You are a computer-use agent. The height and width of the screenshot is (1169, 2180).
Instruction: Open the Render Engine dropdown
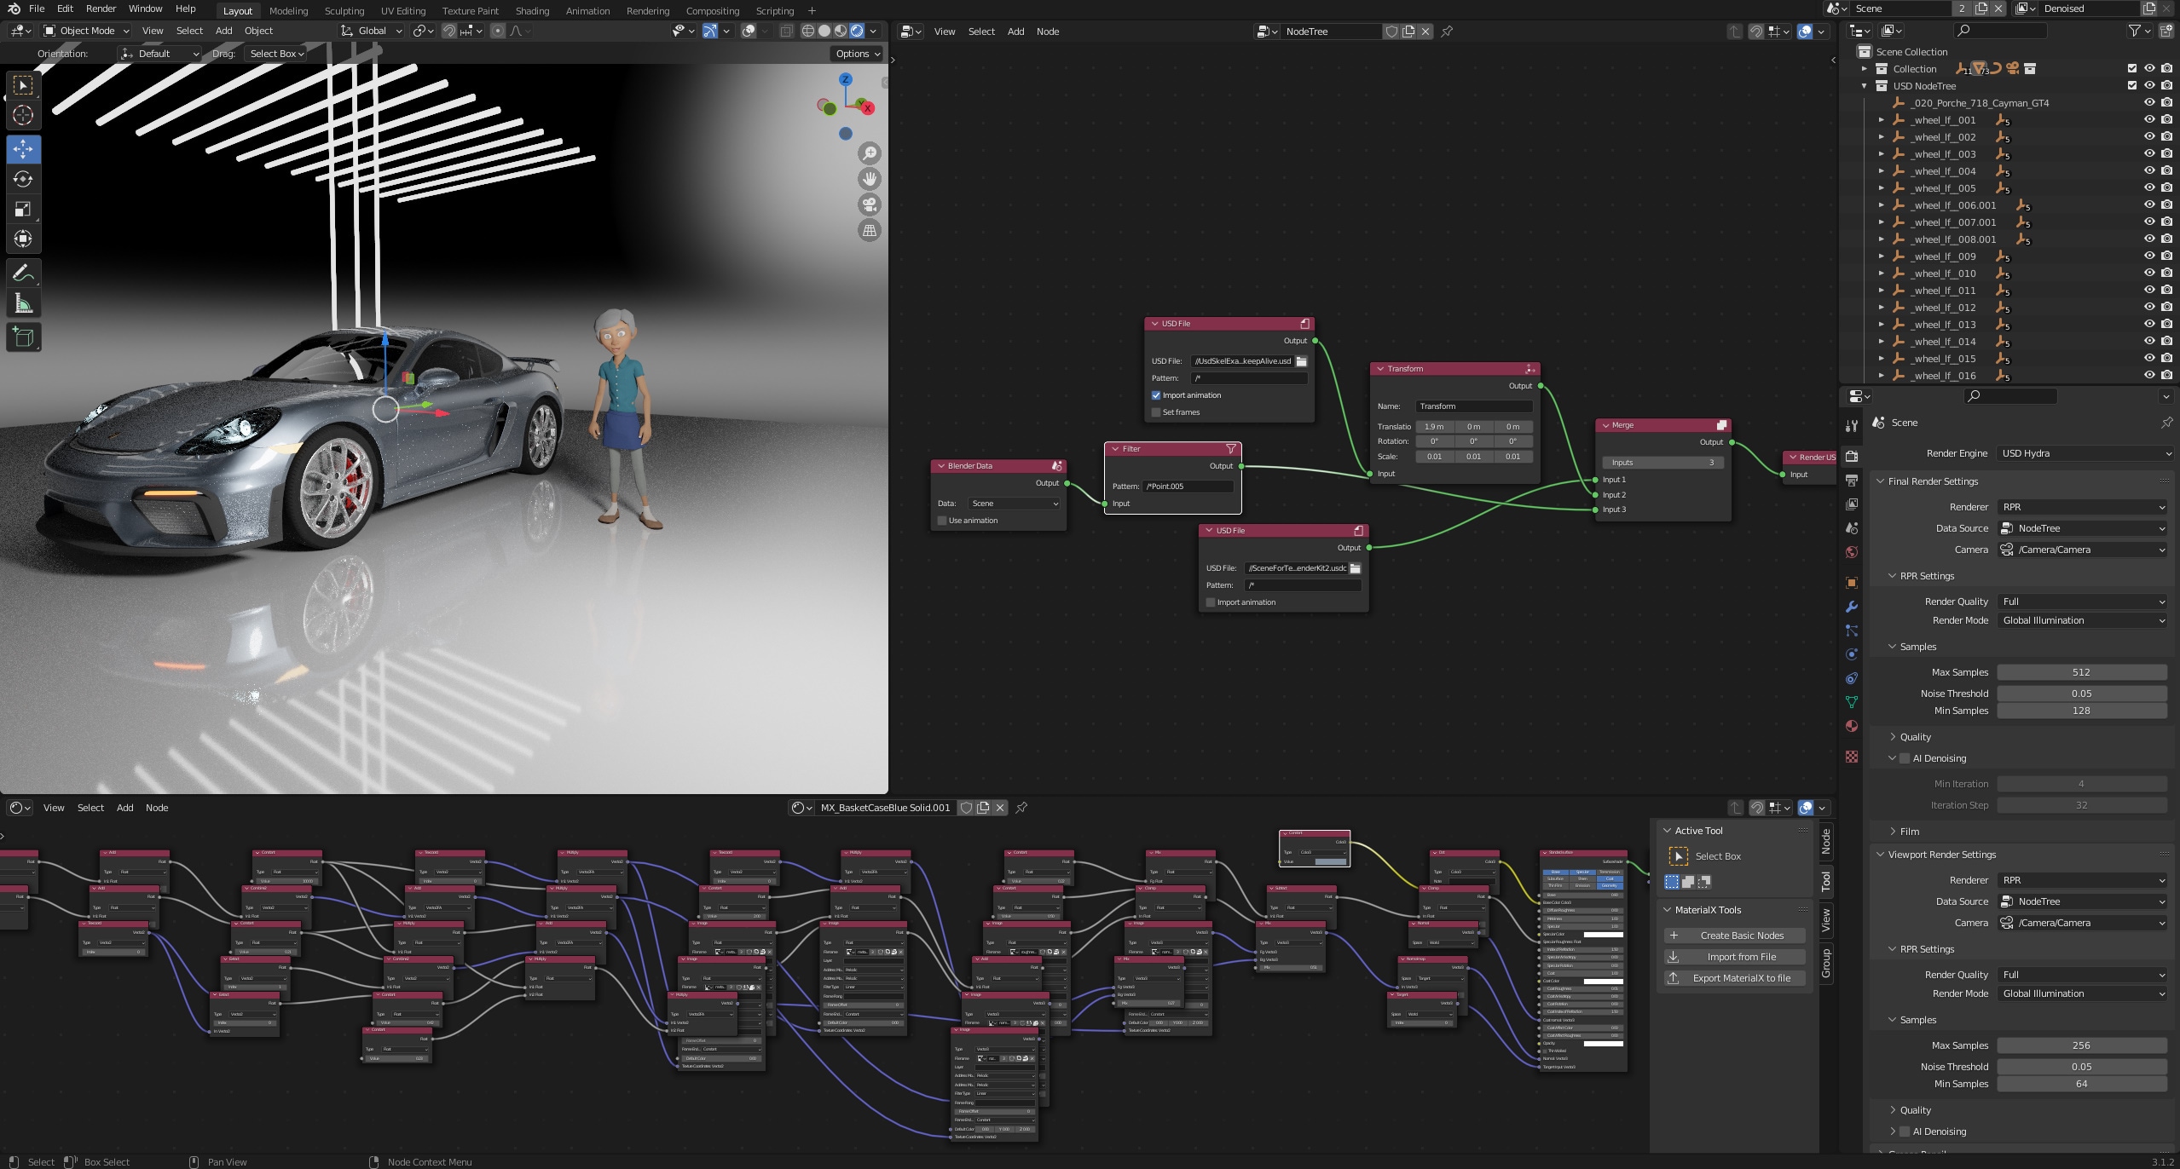2084,453
